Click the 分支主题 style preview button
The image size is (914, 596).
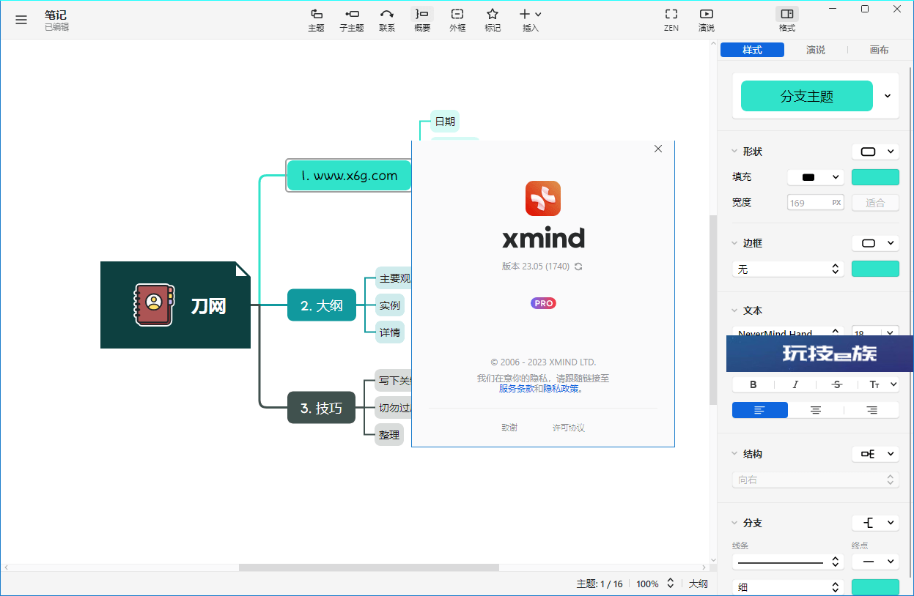(807, 96)
